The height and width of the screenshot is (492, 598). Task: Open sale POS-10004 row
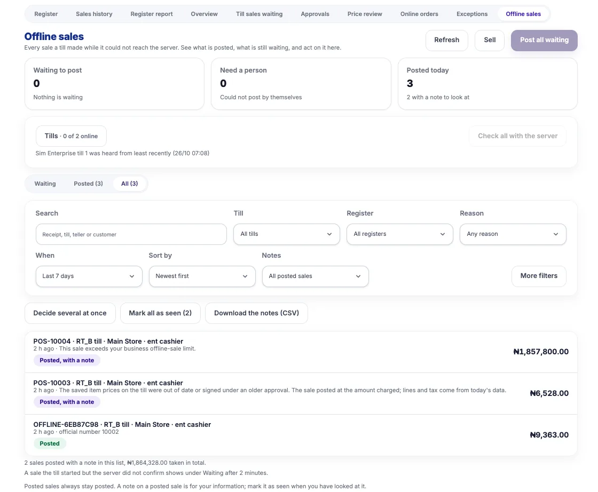pyautogui.click(x=301, y=352)
